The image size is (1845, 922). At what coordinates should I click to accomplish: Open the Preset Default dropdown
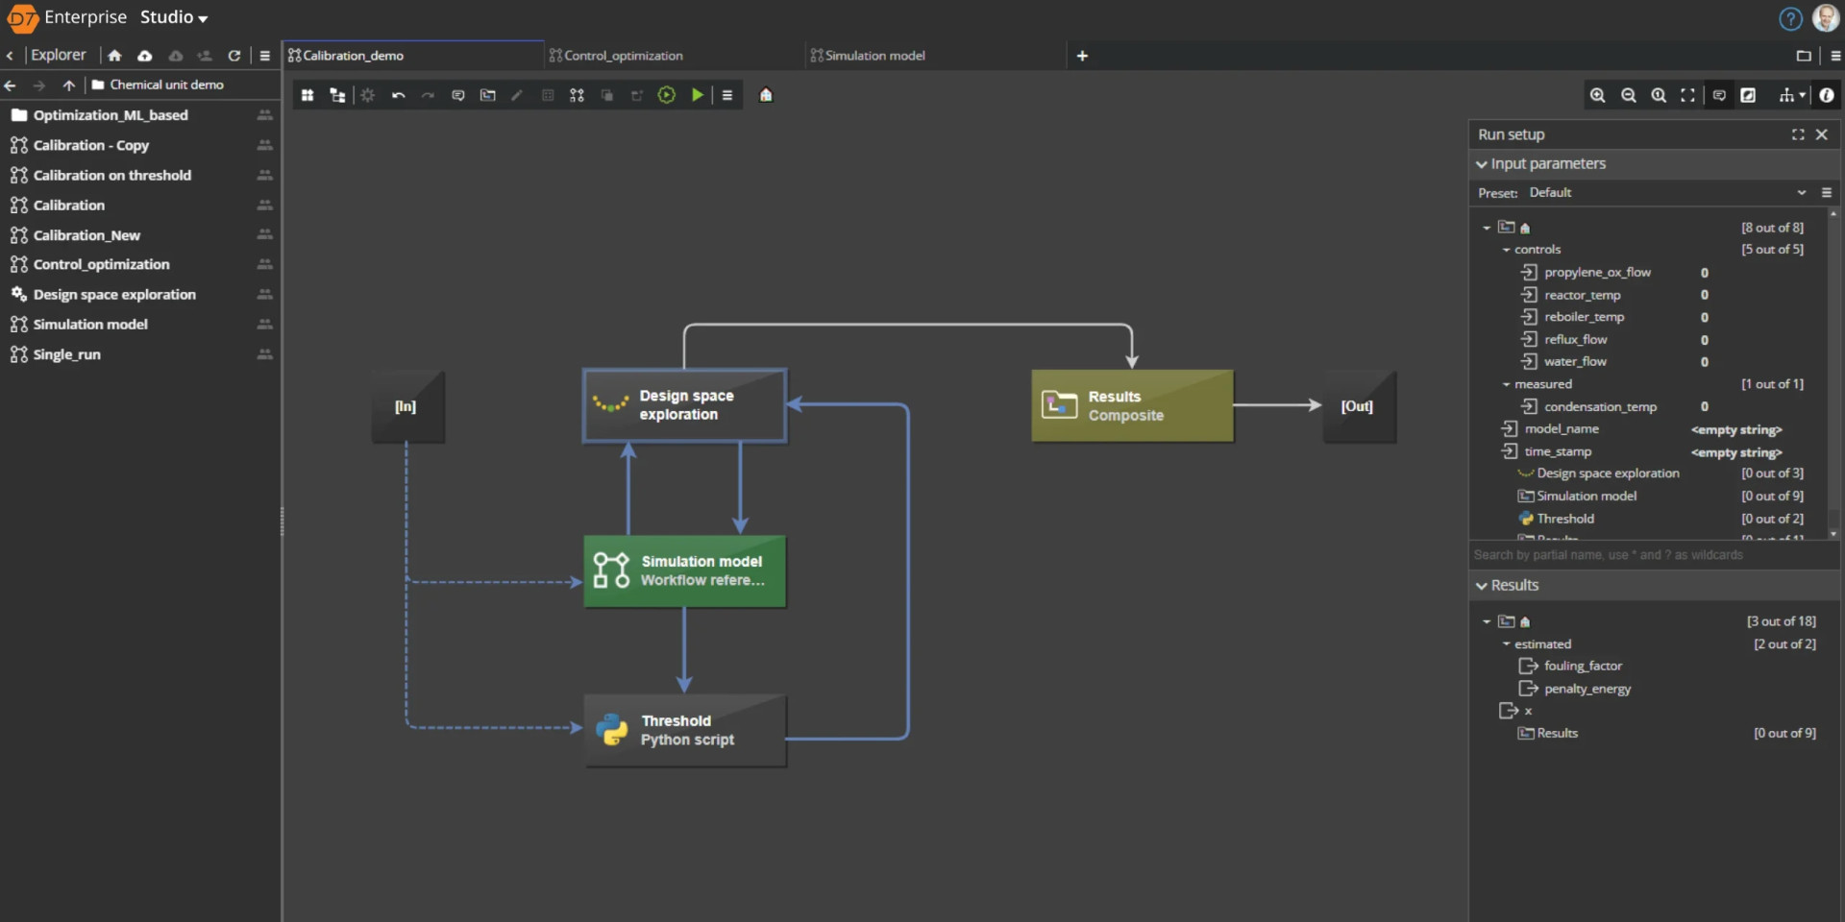(x=1801, y=193)
